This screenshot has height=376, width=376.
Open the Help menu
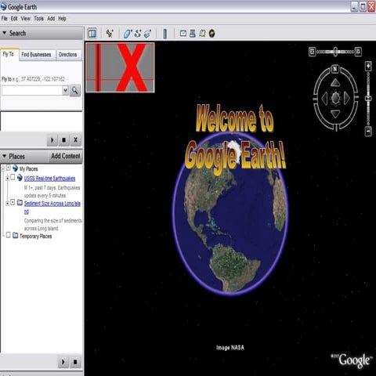pyautogui.click(x=62, y=19)
